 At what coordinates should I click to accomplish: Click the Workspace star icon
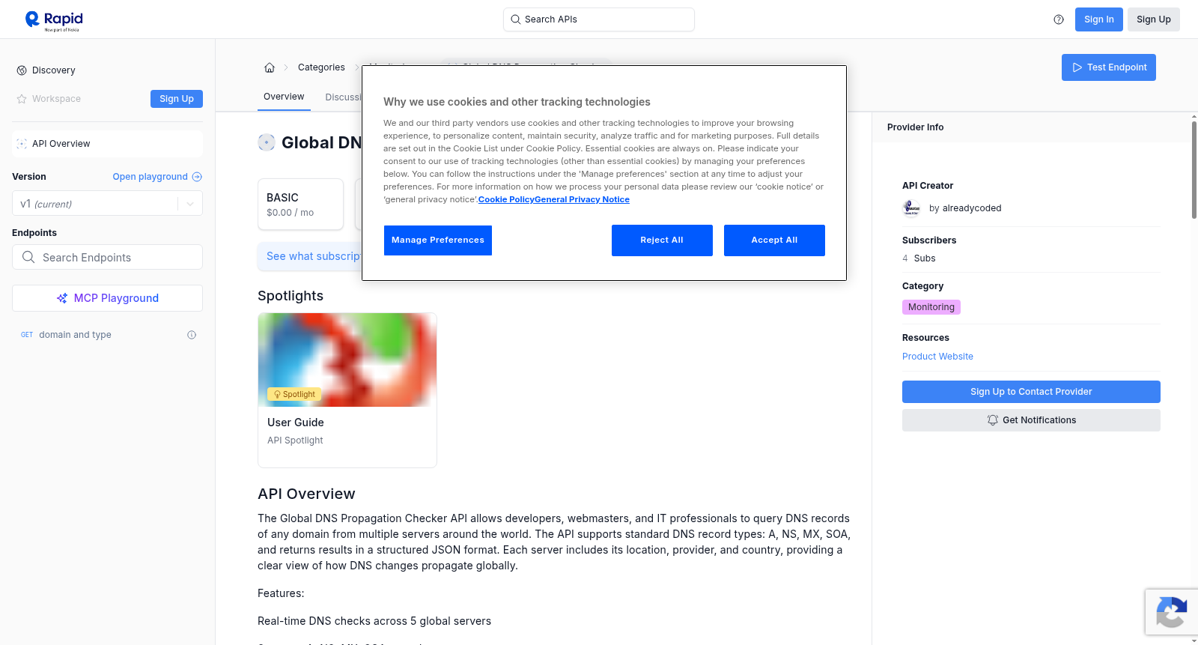coord(22,99)
